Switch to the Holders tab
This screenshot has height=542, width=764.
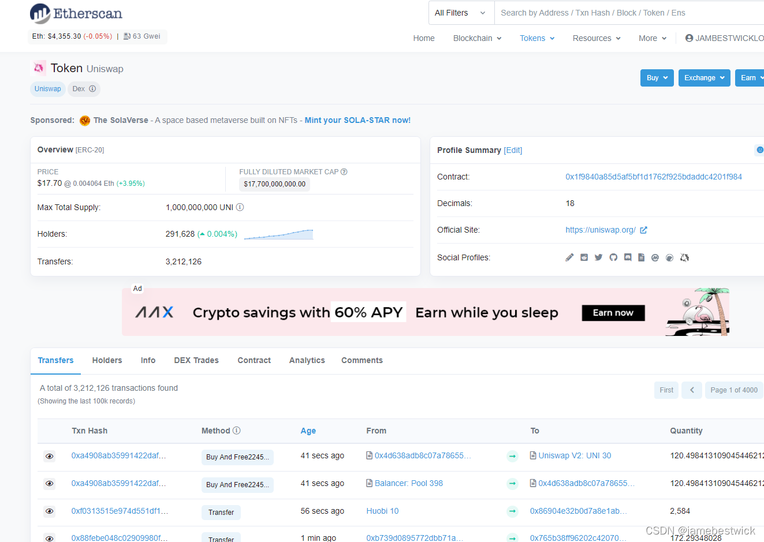tap(107, 360)
